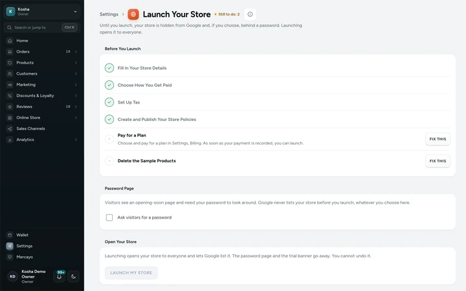The height and width of the screenshot is (291, 466).
Task: Click the Discounts & Loyalty percent icon
Action: coord(10,96)
